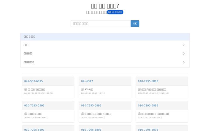Click comment bubble icon above 17:58:39 timestamp

pyautogui.click(x=139, y=89)
